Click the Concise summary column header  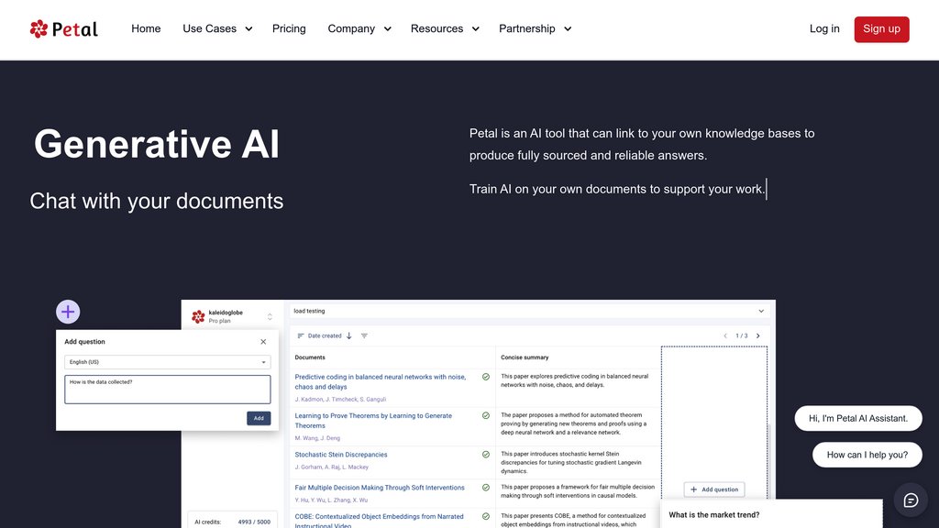coord(525,357)
